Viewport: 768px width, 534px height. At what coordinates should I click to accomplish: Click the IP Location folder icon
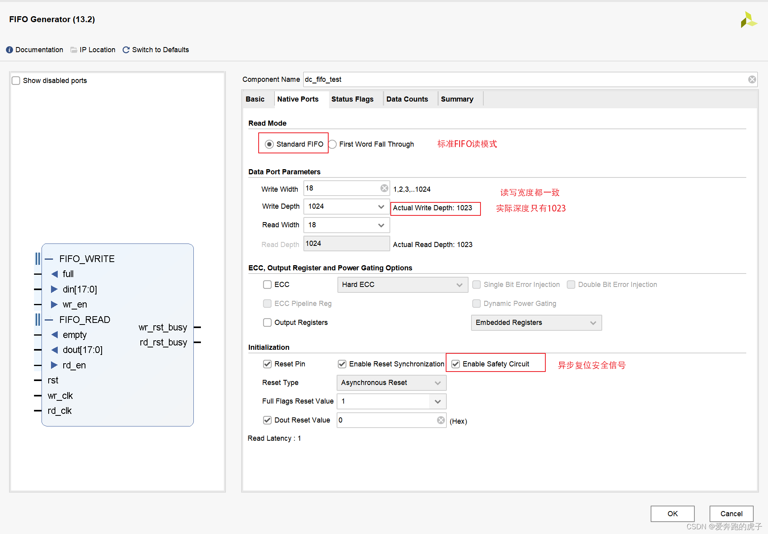tap(74, 50)
